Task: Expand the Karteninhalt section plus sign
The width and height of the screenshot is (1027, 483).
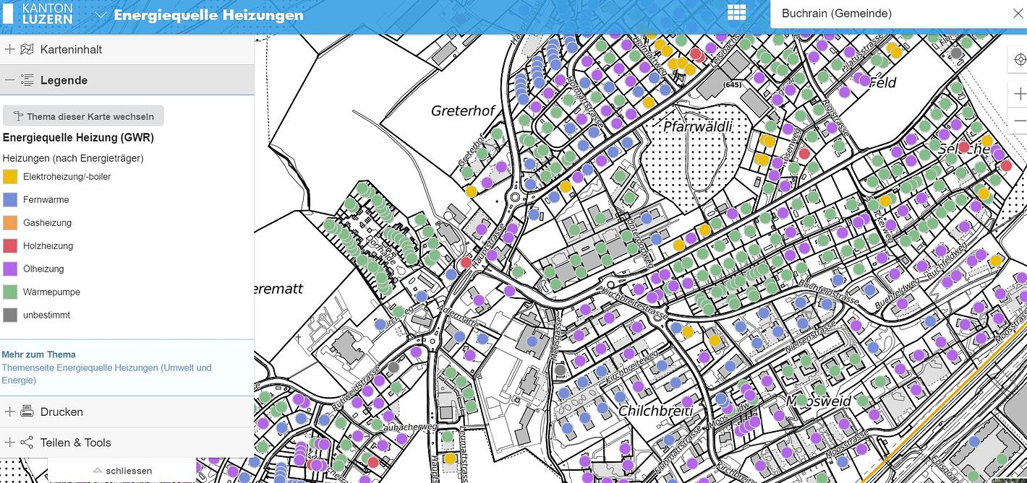Action: tap(9, 50)
